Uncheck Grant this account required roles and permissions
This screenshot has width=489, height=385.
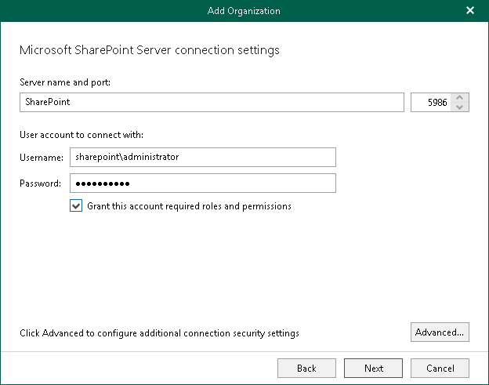pos(76,206)
